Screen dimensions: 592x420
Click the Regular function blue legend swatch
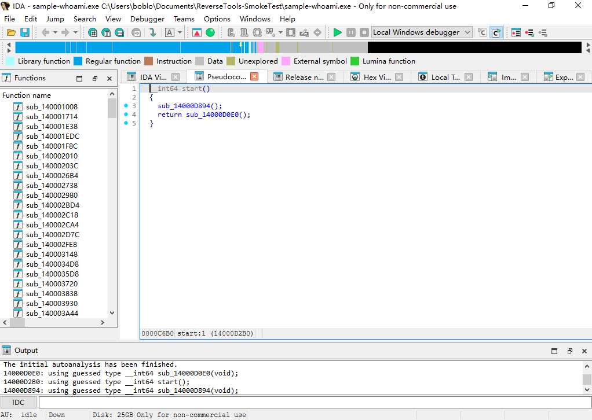[x=78, y=61]
